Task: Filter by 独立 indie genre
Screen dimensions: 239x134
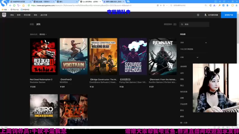Action: point(182,85)
